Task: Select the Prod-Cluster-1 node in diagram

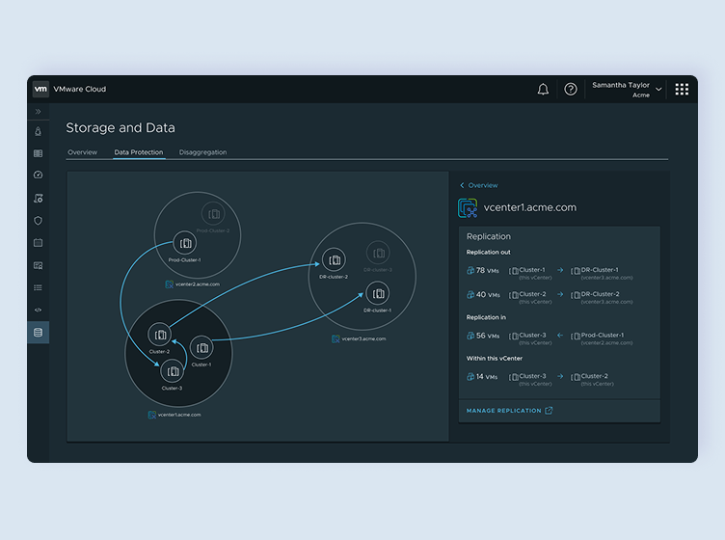Action: point(185,243)
